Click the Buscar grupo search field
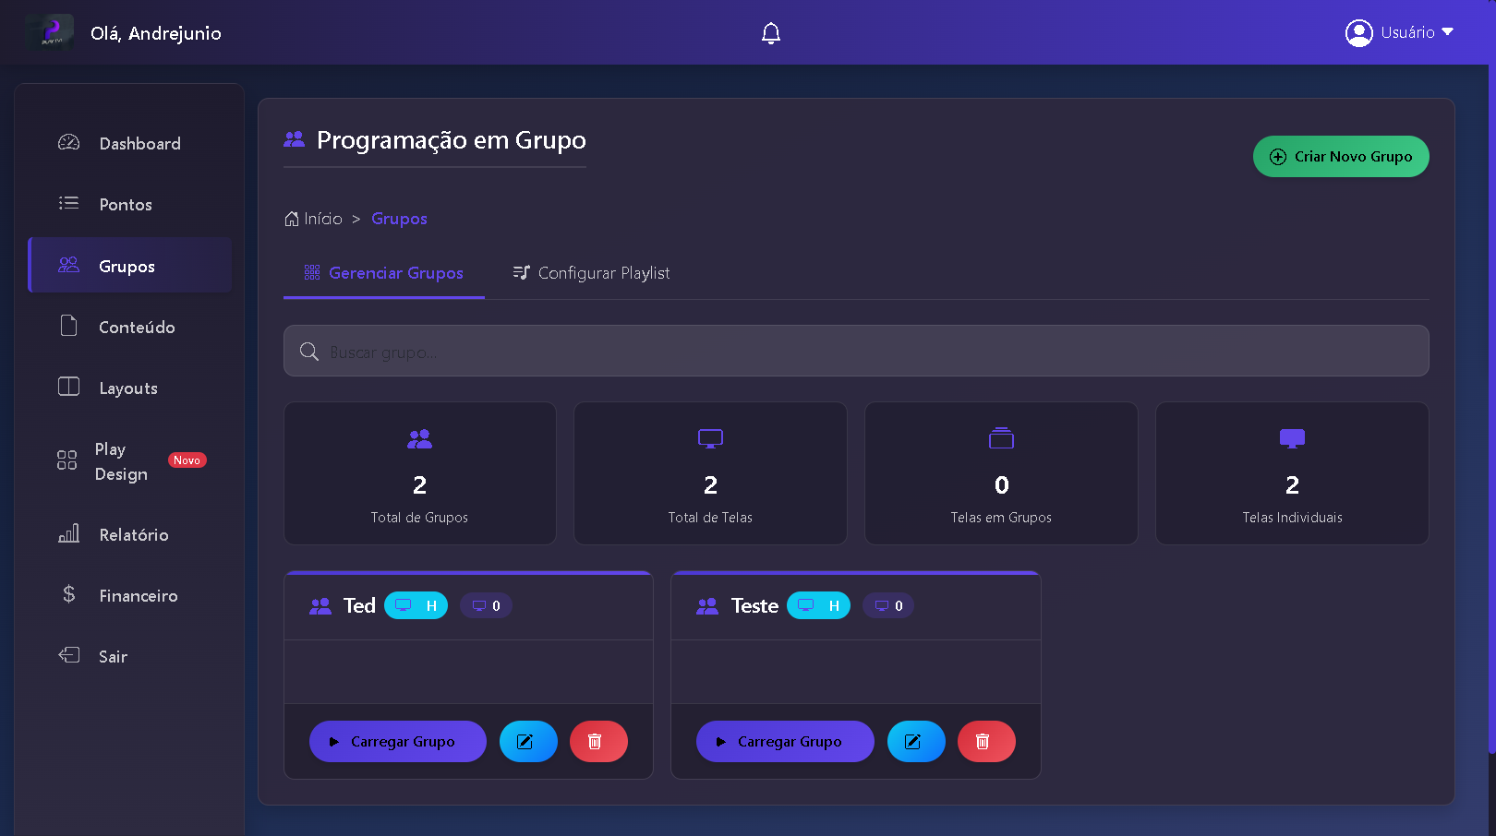Image resolution: width=1496 pixels, height=836 pixels. [855, 351]
